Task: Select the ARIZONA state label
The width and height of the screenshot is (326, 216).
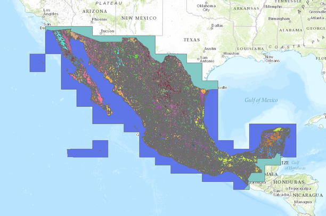Action: tap(94, 11)
